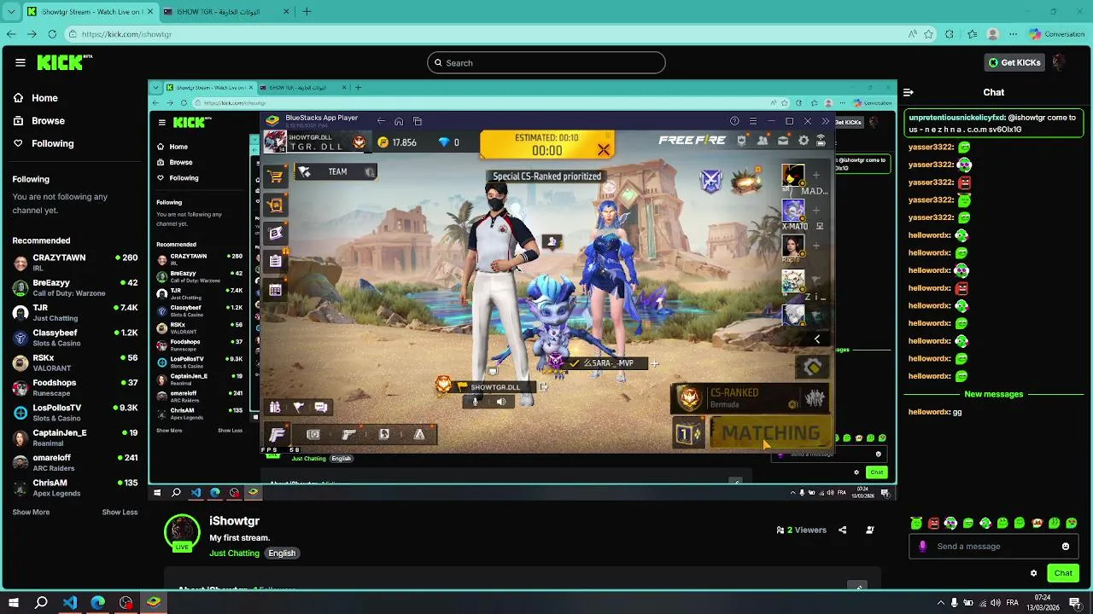Go to BlueStacks home screen icon

399,121
